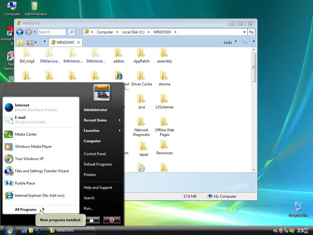313x235 pixels.
Task: Open E-mail Windows Live Mail
Action: (x=41, y=120)
